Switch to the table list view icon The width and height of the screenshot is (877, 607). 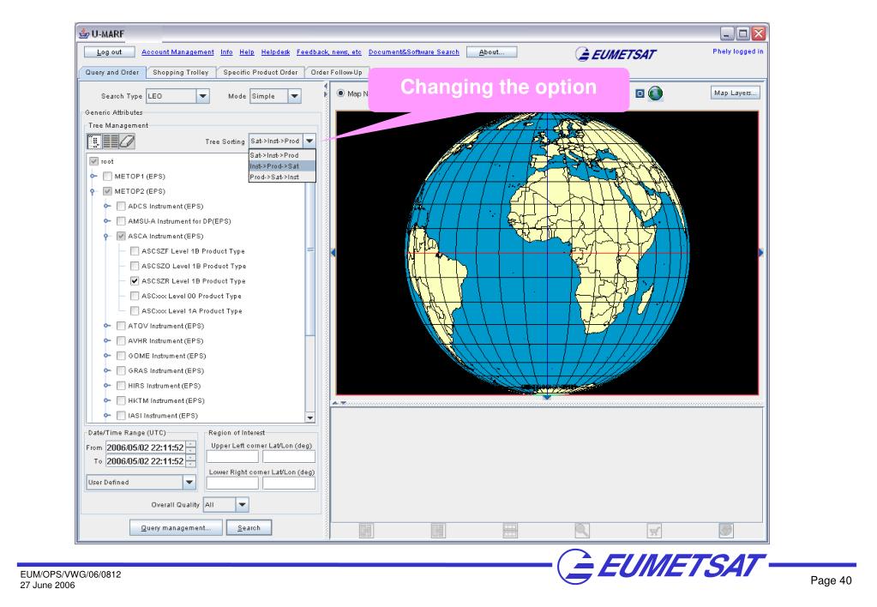point(111,141)
